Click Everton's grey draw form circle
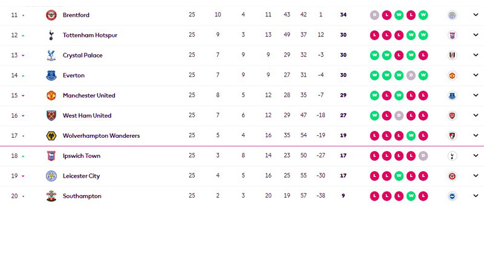Viewport: 484px width, 272px height. (411, 76)
